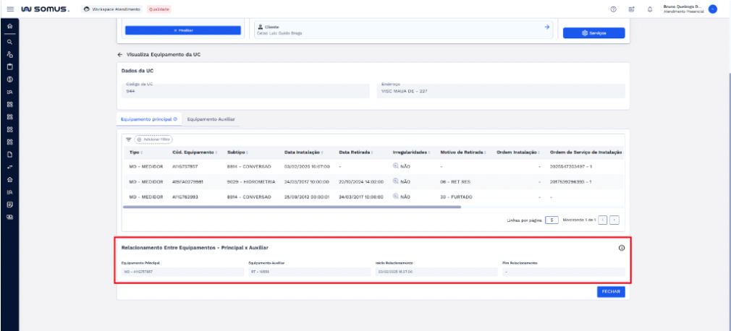Select order 2025547203497 - 1
This screenshot has height=331, width=731.
570,166
